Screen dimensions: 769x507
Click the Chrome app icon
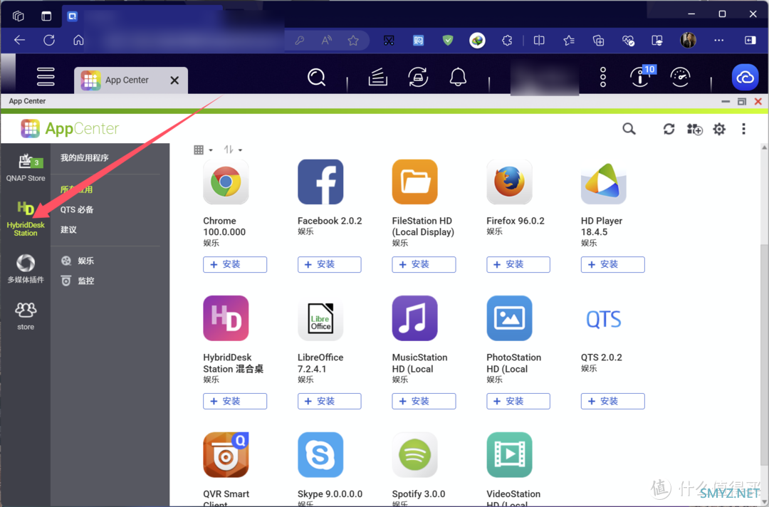(x=226, y=182)
